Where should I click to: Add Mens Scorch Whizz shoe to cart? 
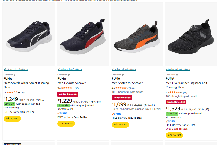coord(12,118)
